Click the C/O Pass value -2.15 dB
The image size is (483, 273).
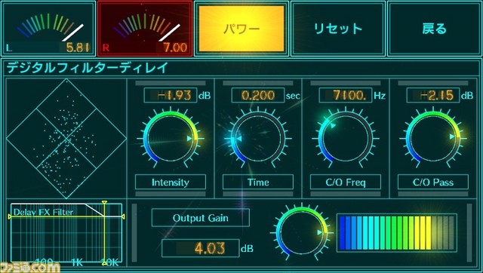pos(432,96)
